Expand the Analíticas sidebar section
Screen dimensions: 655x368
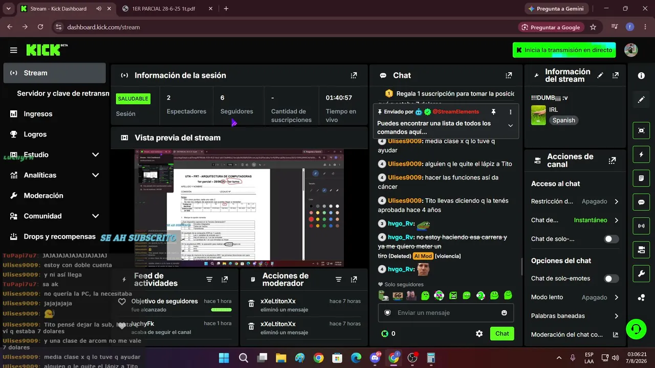[x=95, y=175]
